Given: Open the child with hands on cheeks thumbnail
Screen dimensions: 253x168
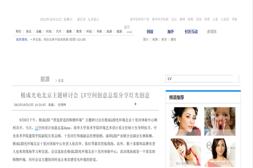Looking at the screenshot, I should pyautogui.click(x=220, y=121).
